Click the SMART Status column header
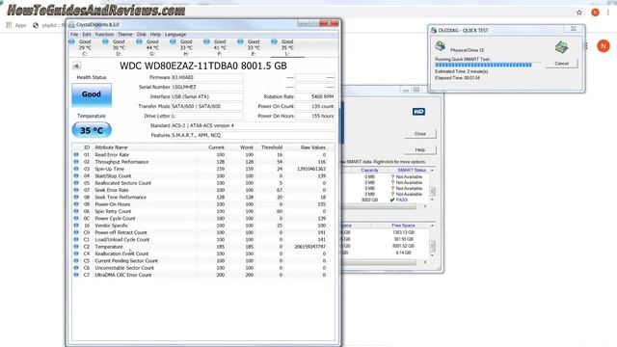The width and height of the screenshot is (617, 347). pyautogui.click(x=412, y=170)
